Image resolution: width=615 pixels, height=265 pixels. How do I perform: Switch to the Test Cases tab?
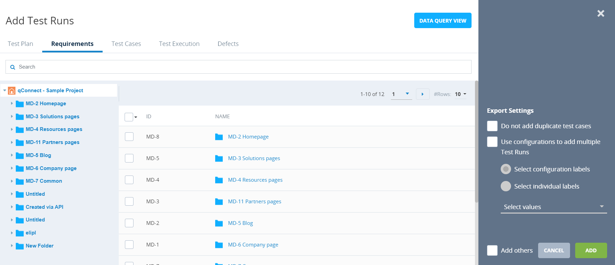coord(126,44)
